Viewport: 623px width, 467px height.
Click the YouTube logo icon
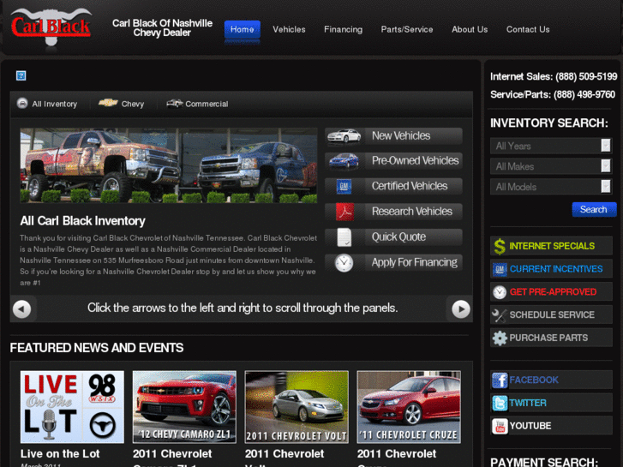tap(500, 427)
